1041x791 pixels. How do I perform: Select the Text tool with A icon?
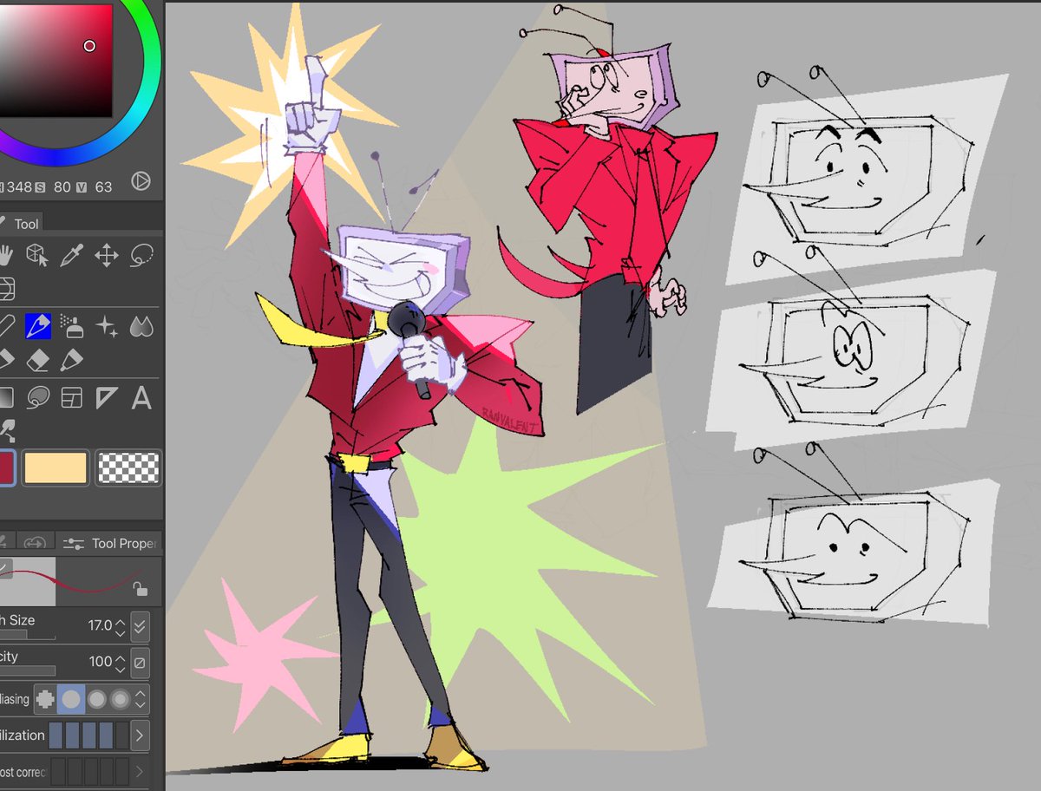pos(141,398)
